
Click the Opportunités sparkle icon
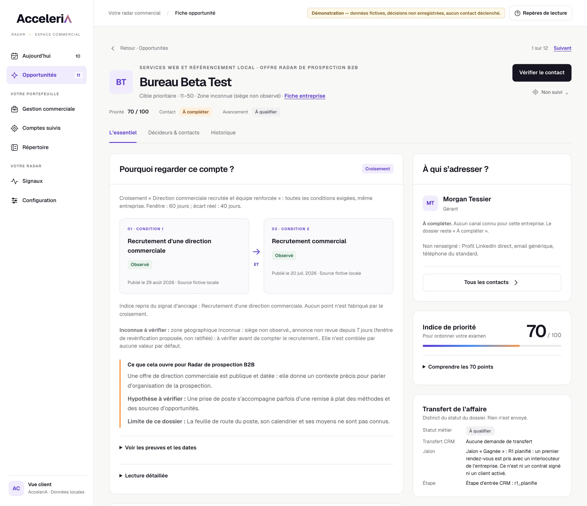pos(14,75)
